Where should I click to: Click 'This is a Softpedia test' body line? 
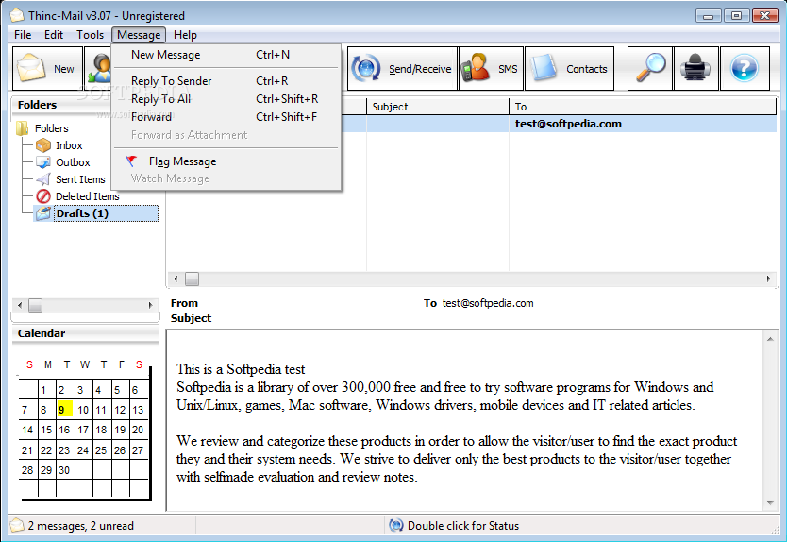pyautogui.click(x=241, y=369)
